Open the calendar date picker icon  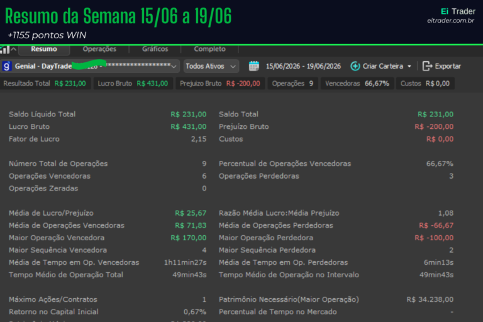(x=254, y=66)
